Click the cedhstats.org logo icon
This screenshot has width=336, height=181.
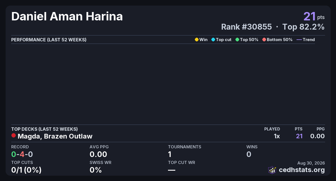(272, 170)
